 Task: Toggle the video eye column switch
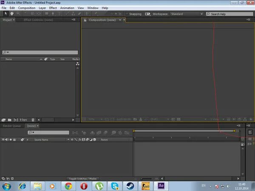pyautogui.click(x=3, y=140)
